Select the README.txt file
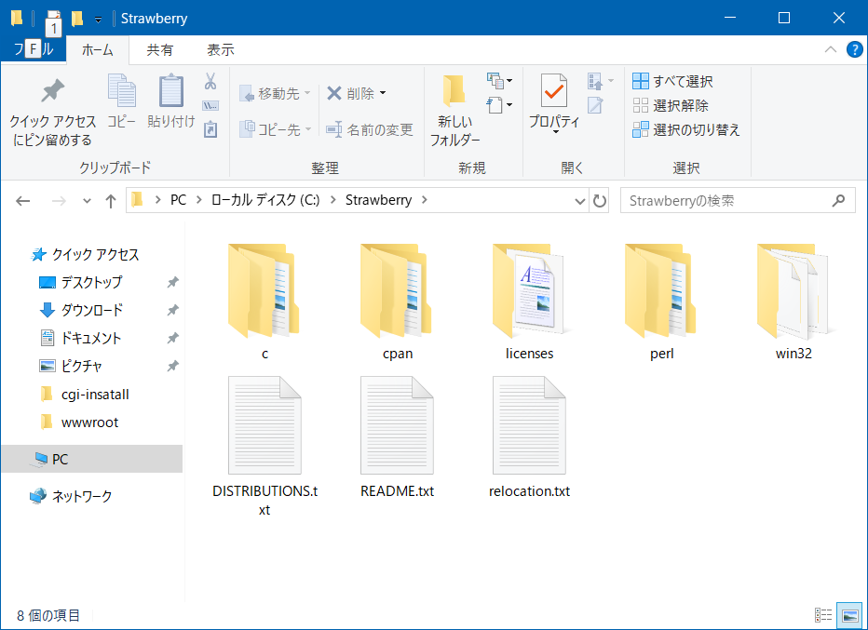868x630 pixels. (398, 437)
